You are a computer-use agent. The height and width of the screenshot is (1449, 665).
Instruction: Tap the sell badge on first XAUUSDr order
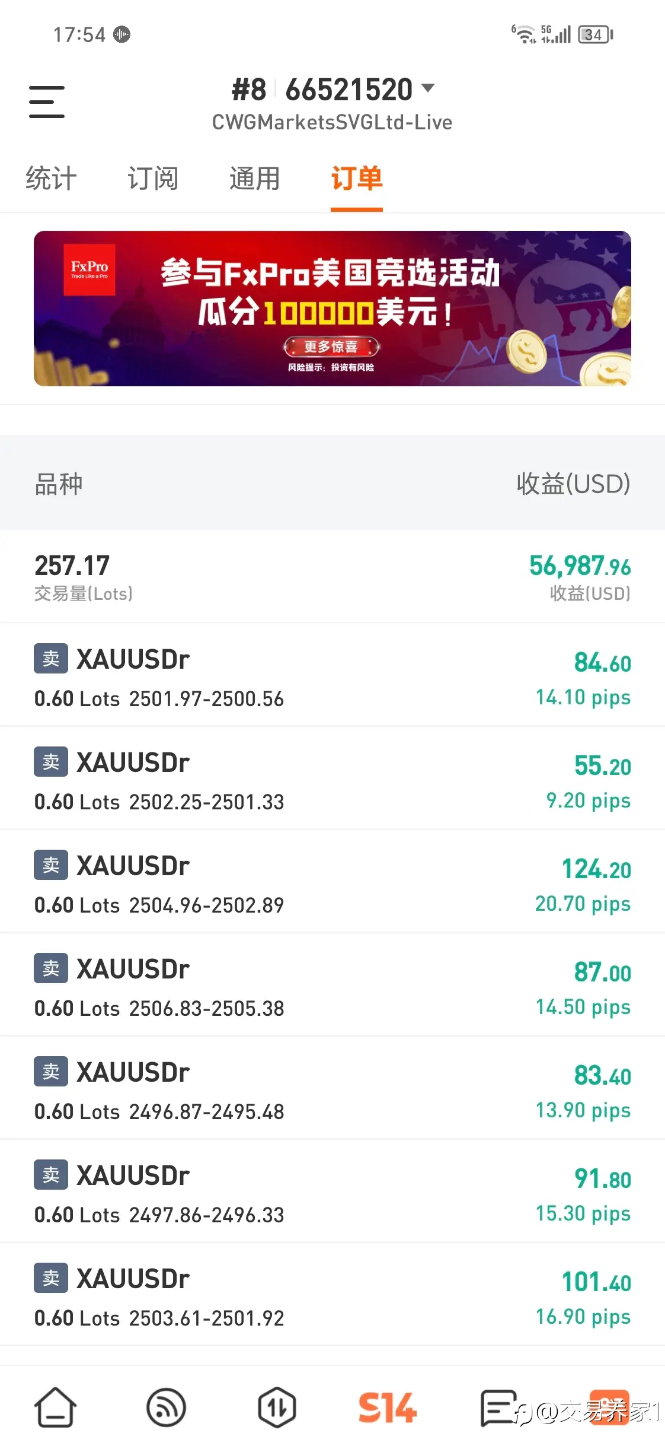click(51, 658)
